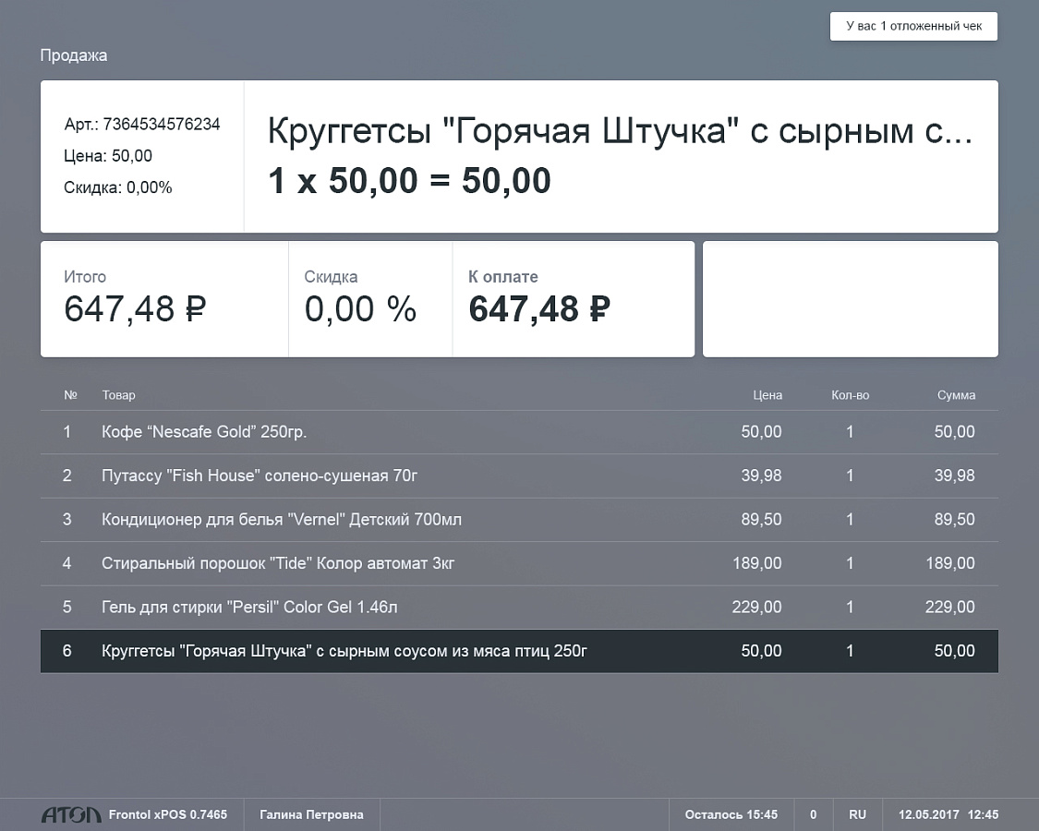This screenshot has width=1039, height=831.
Task: Click the ATOL logo in status bar
Action: point(71,814)
